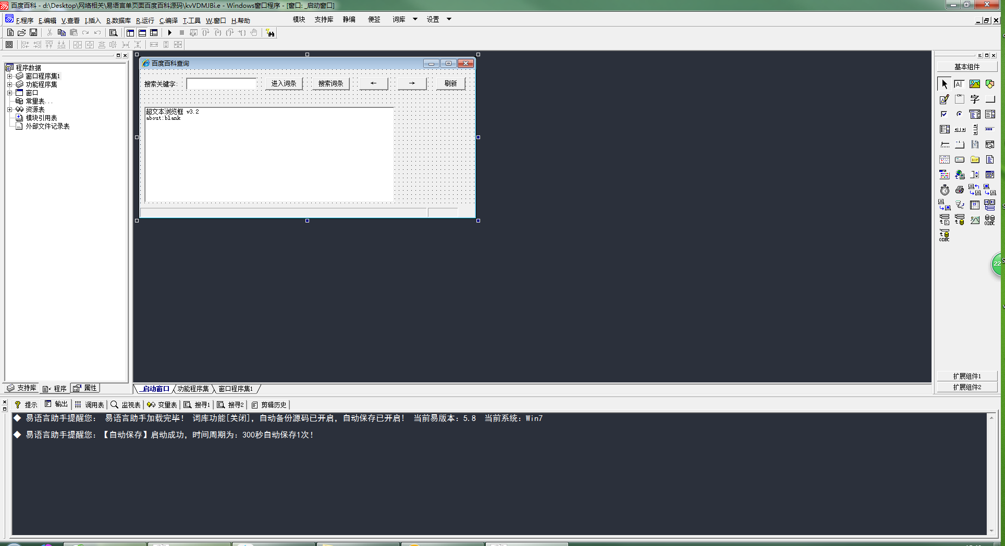
Task: Click the output panel scrollbar down arrow
Action: [x=991, y=531]
